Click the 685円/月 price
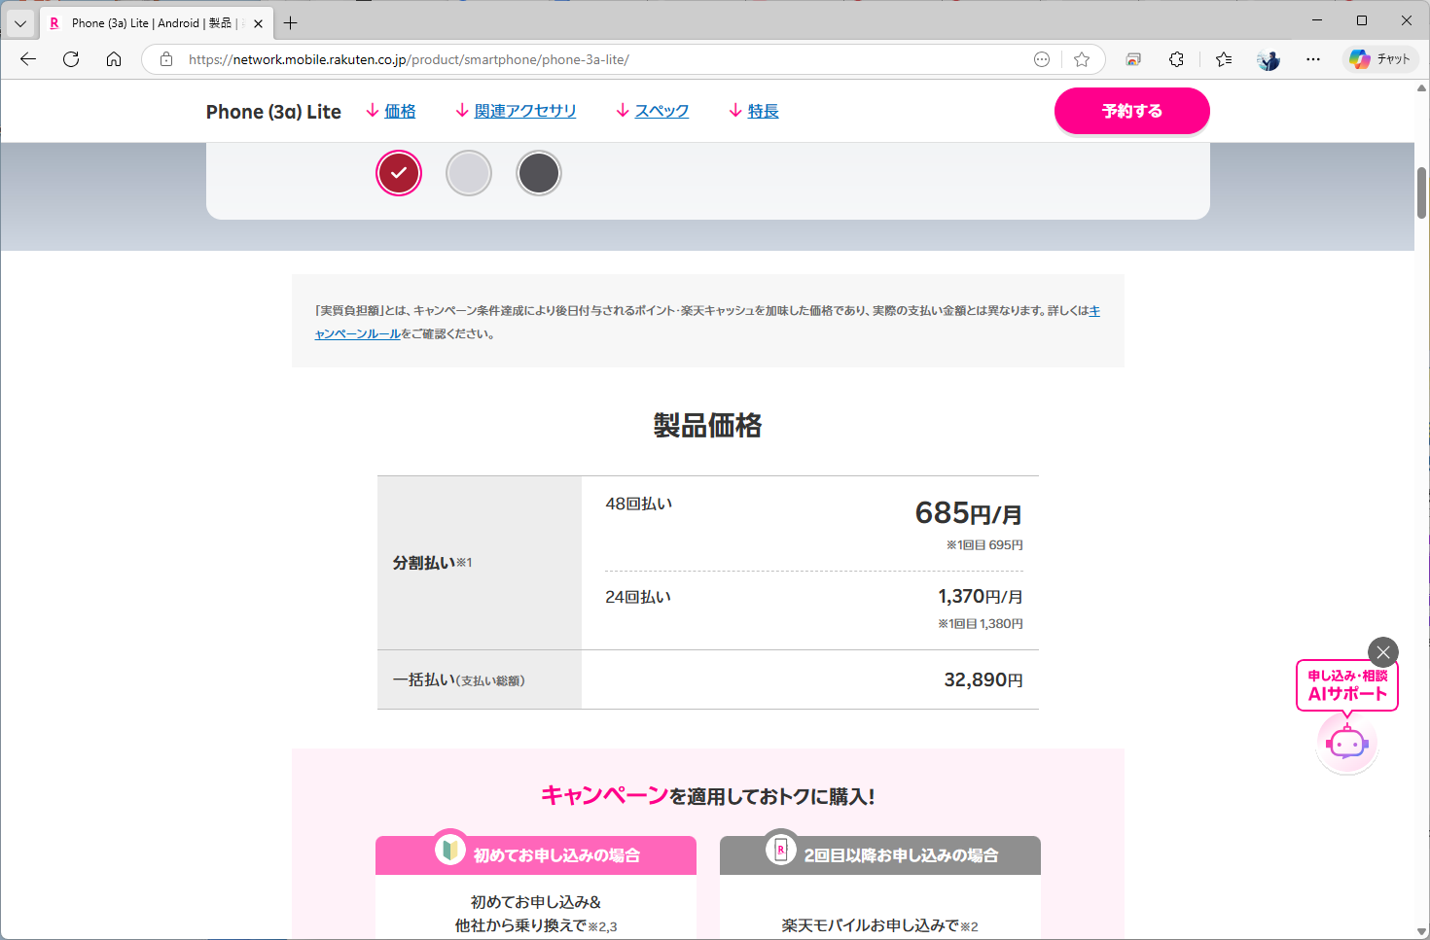 point(969,513)
